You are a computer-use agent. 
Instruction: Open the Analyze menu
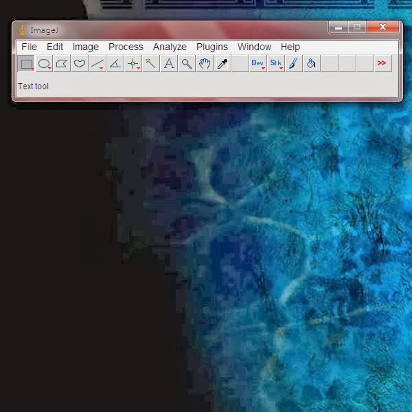click(170, 47)
